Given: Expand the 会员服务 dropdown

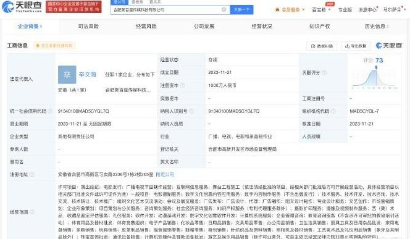Looking at the screenshot, I should click(304, 10).
